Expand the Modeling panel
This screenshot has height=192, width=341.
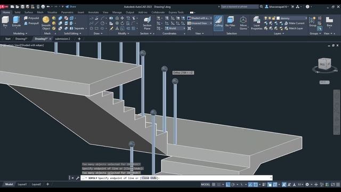click(x=20, y=34)
